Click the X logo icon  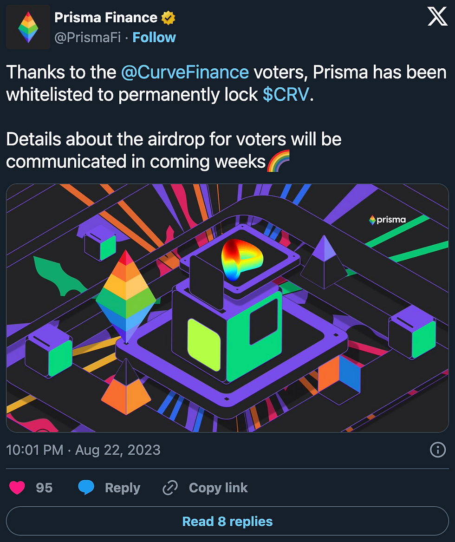(437, 17)
